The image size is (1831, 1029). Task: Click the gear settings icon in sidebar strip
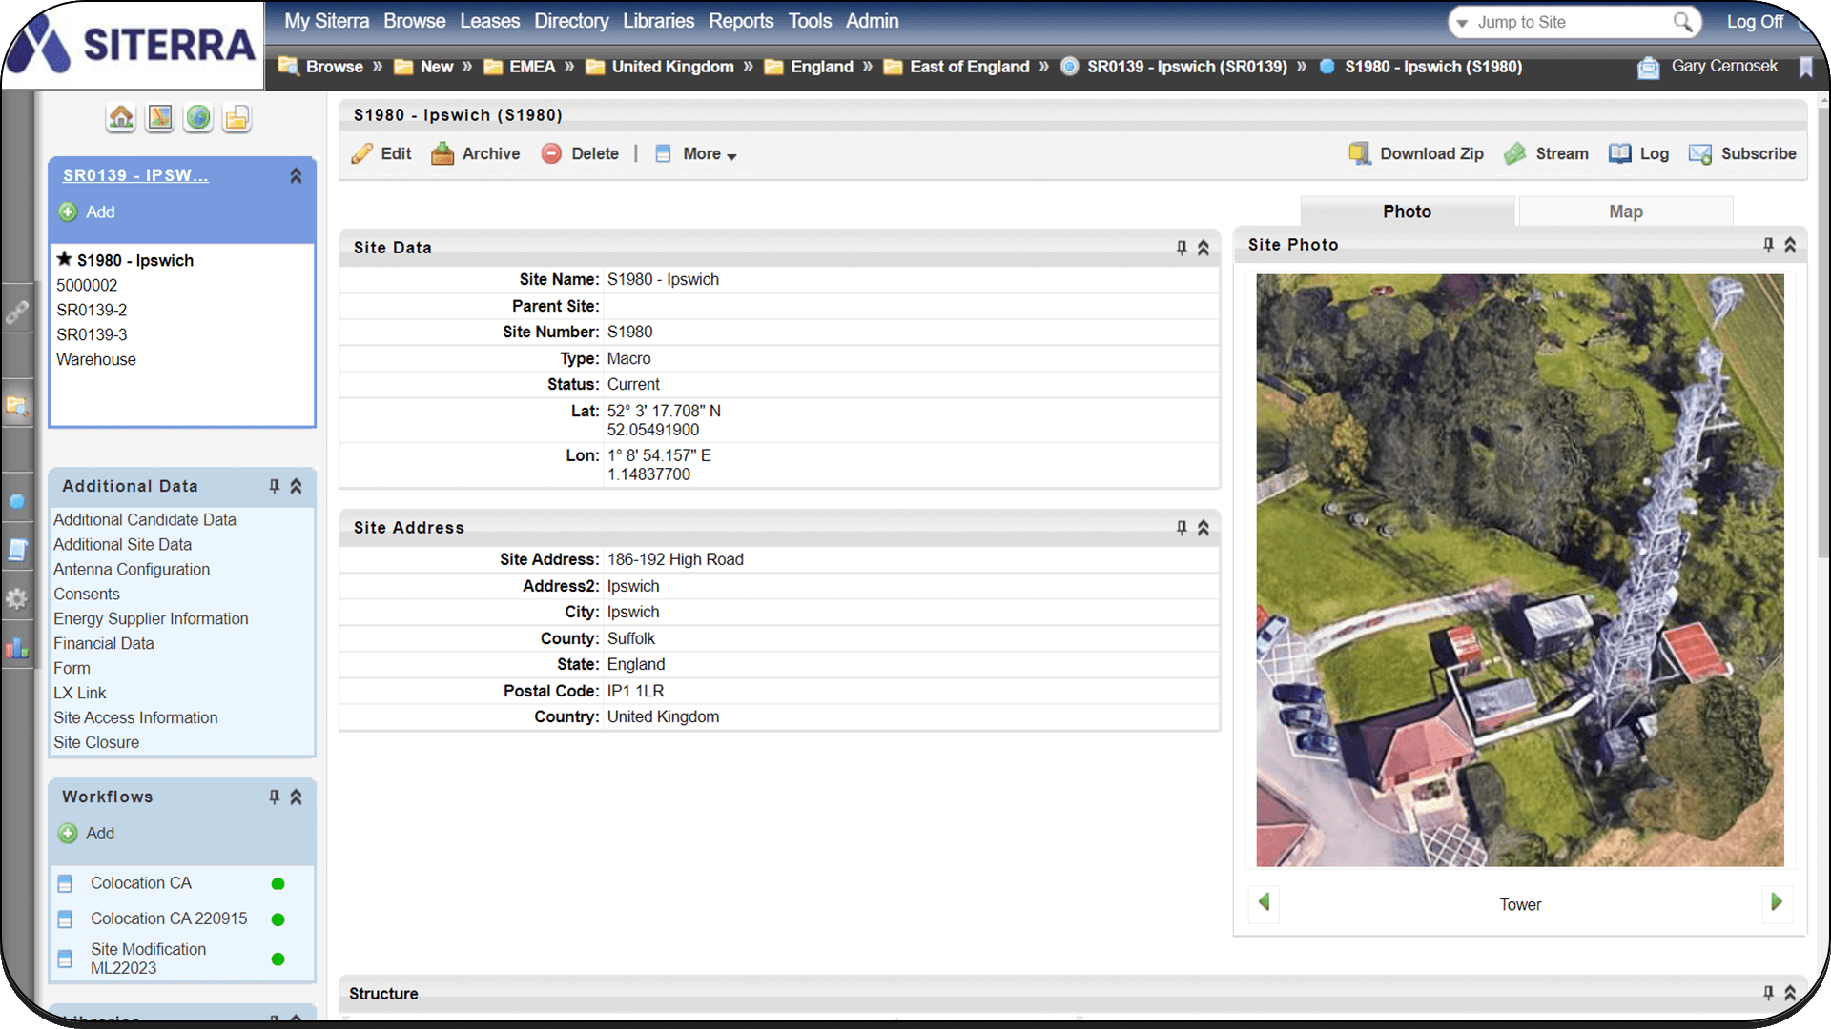[17, 598]
